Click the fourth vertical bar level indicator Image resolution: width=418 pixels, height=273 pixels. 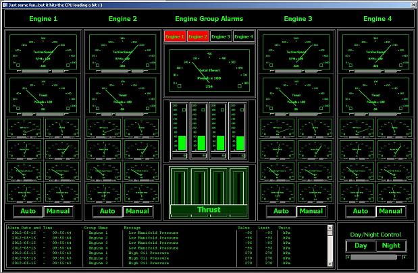coord(237,128)
